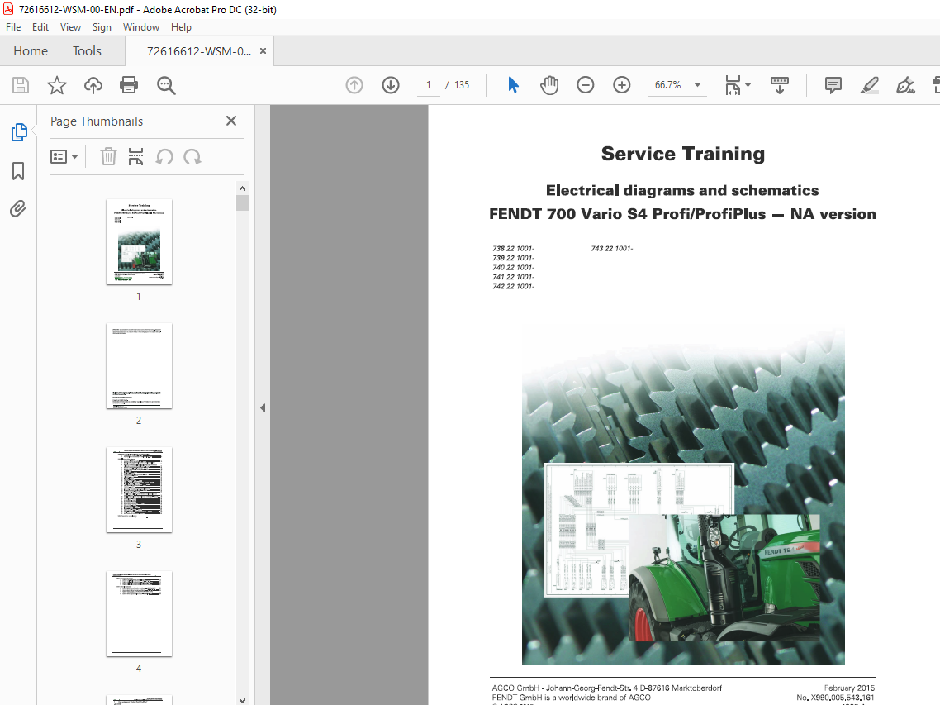Click the fit page width icon
The width and height of the screenshot is (940, 705).
tap(733, 85)
